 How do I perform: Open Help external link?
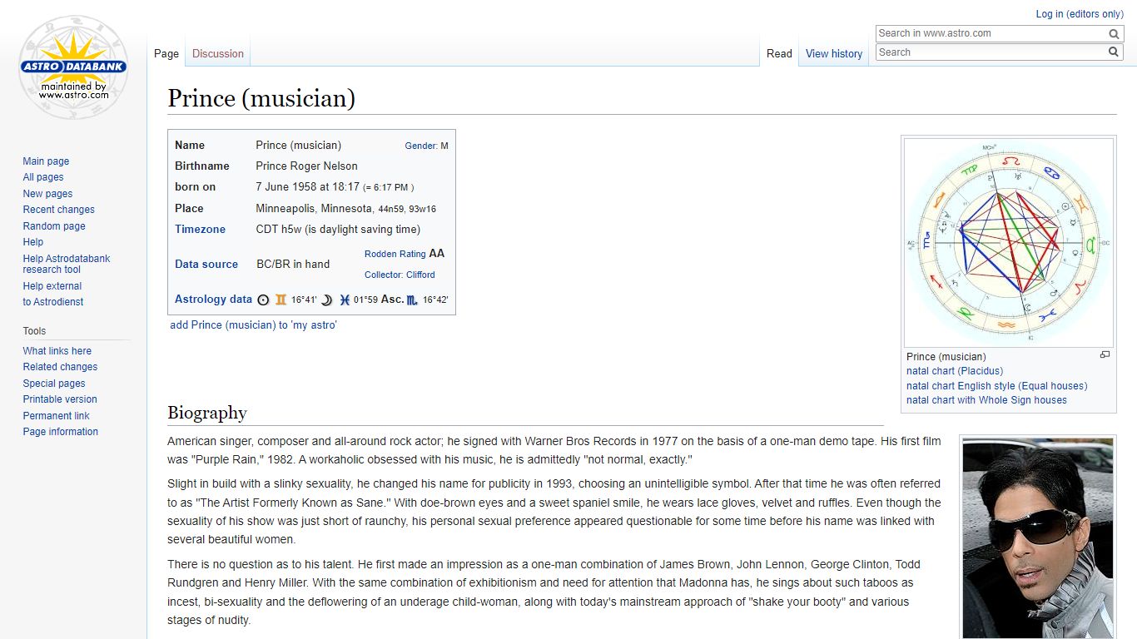[52, 286]
